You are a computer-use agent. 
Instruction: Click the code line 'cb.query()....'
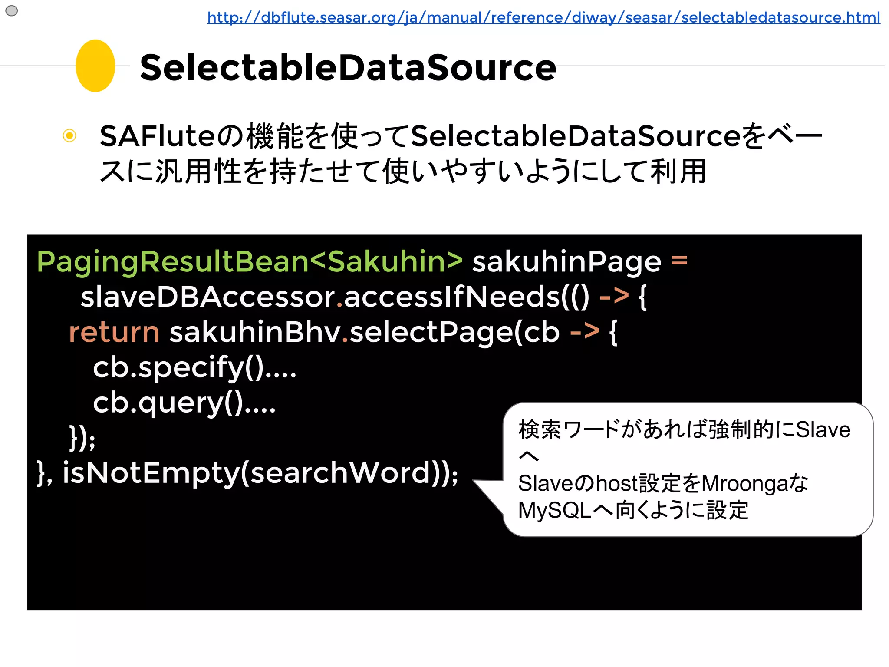tap(184, 403)
